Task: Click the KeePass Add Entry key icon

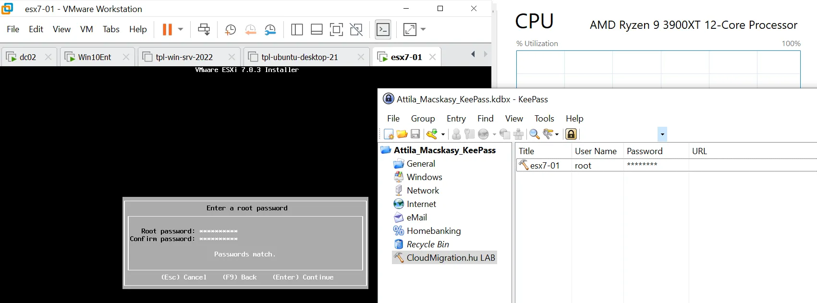Action: coord(432,134)
